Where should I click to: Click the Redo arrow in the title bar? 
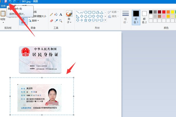[x=14, y=1]
